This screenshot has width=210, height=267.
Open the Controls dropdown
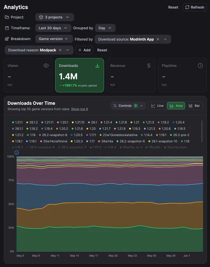click(x=128, y=106)
